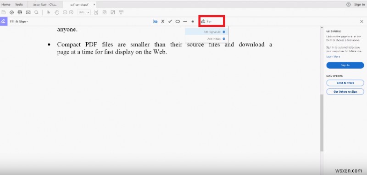The width and height of the screenshot is (367, 175).
Task: Open the zoom percentage dropdown
Action: pyautogui.click(x=84, y=12)
